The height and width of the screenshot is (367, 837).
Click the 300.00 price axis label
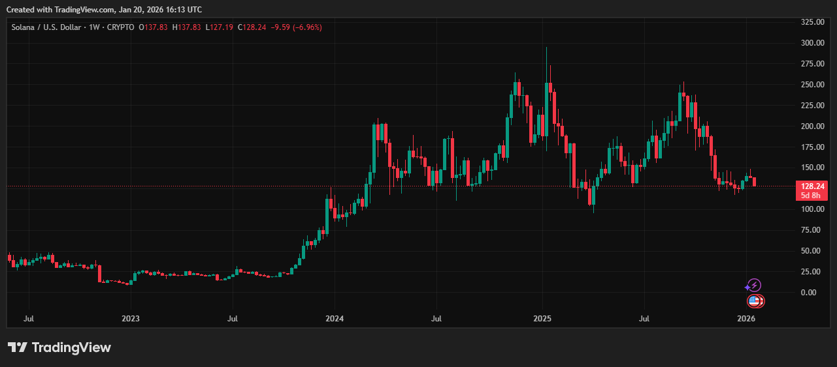tap(812, 43)
